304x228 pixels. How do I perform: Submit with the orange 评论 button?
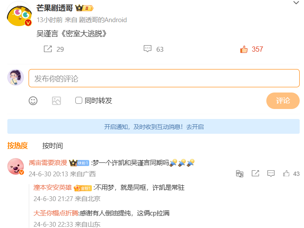tap(283, 101)
